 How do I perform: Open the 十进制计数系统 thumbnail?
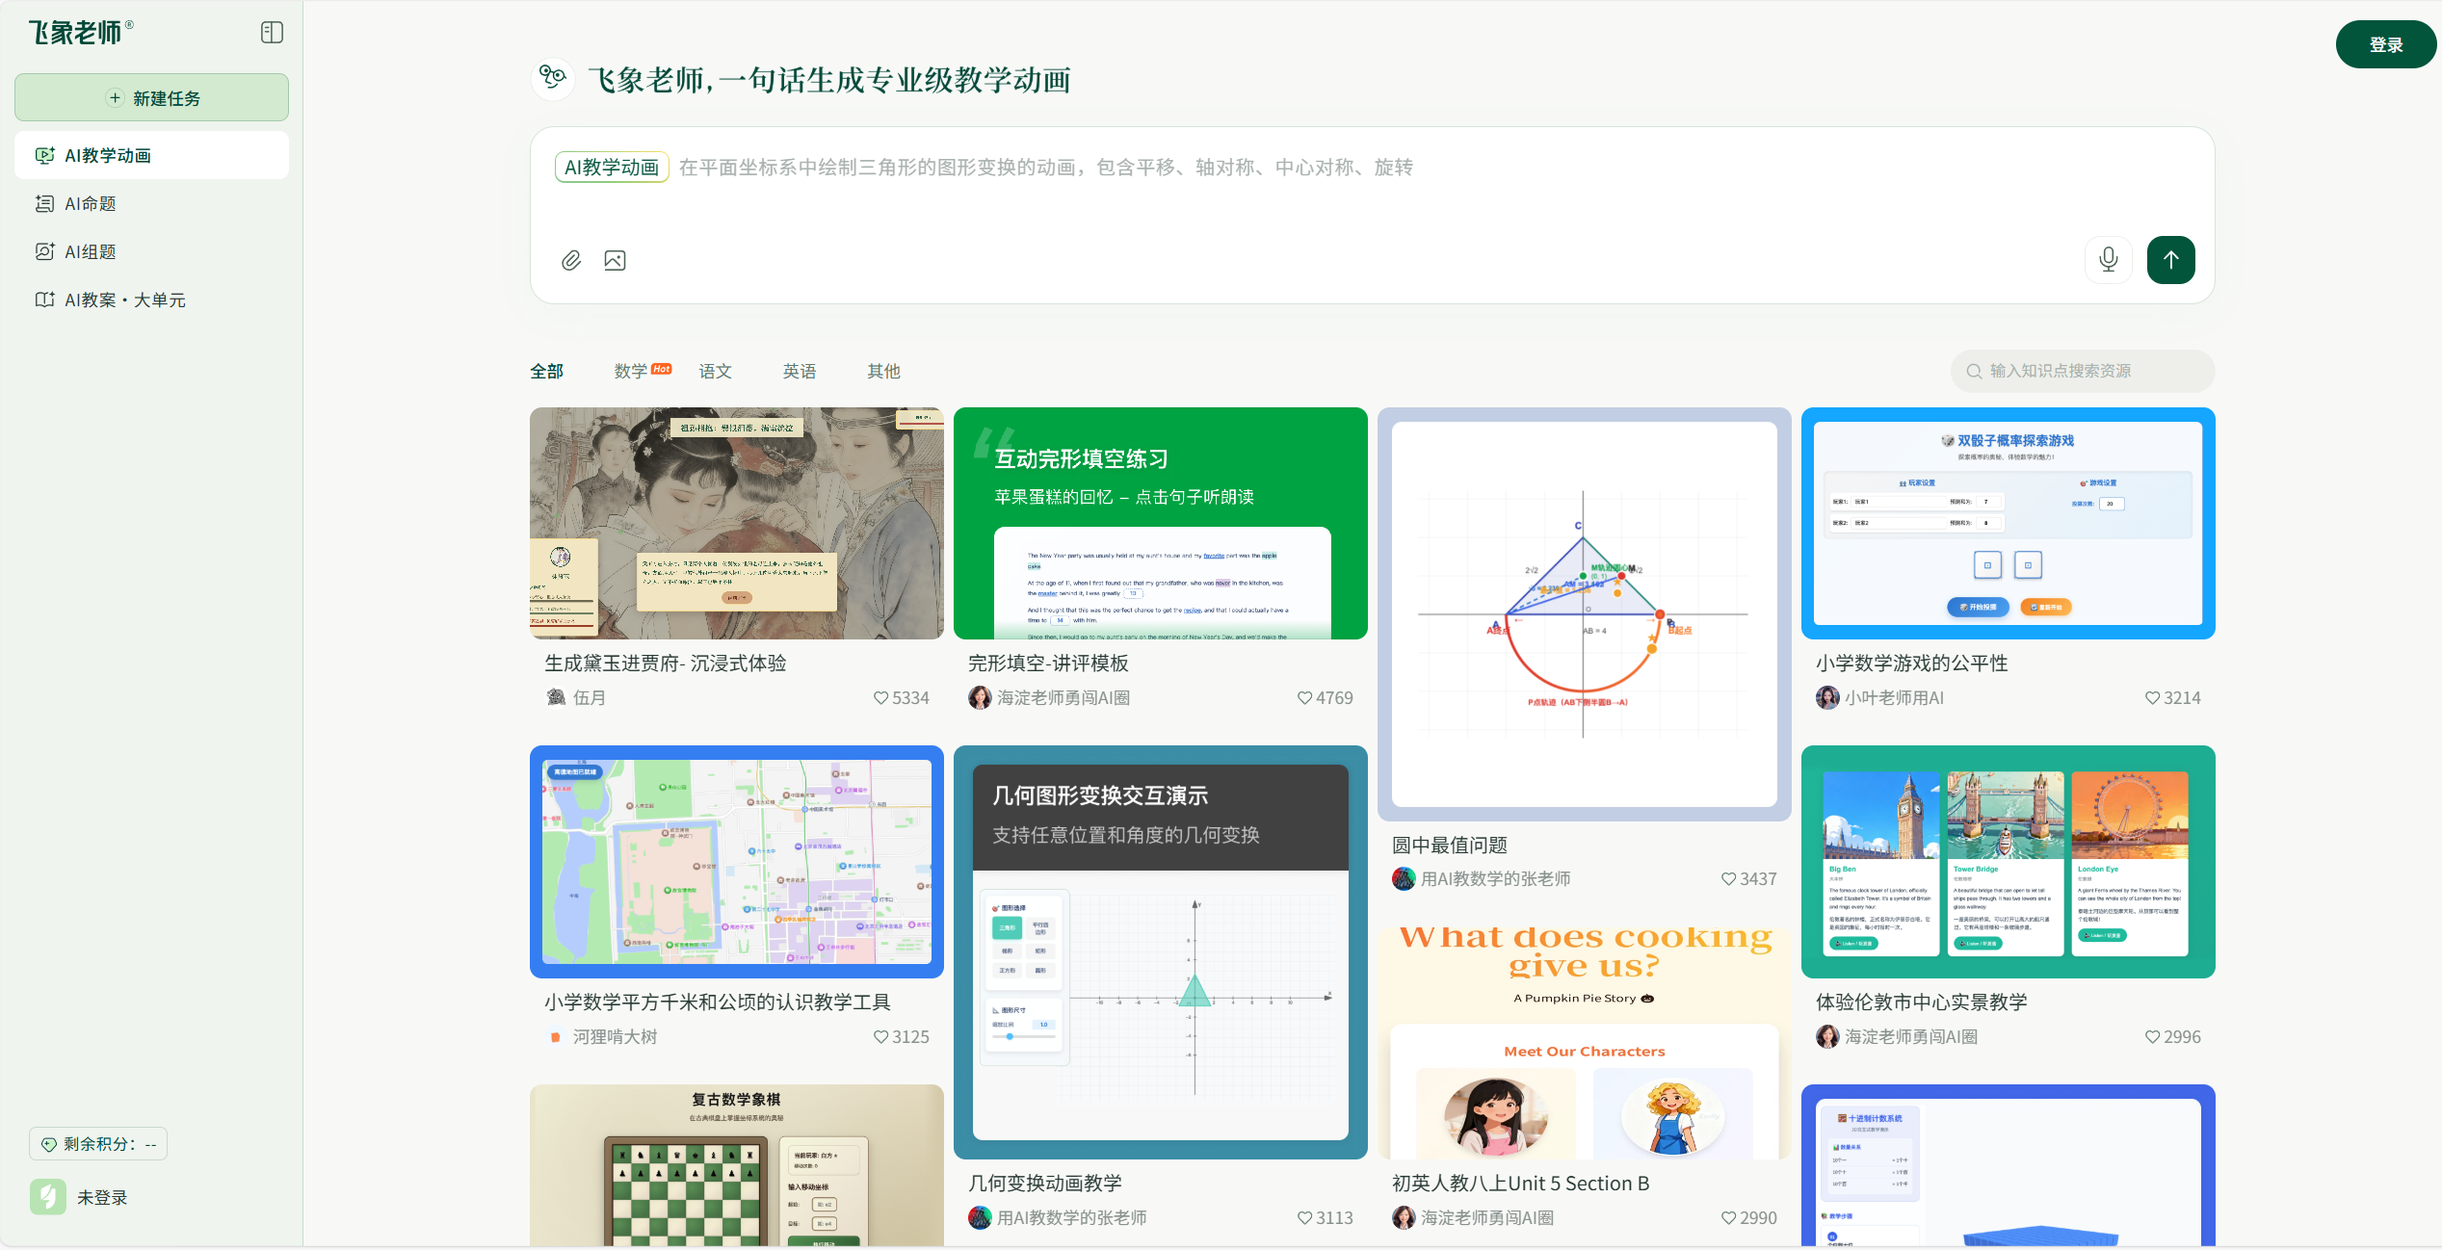click(2009, 1165)
